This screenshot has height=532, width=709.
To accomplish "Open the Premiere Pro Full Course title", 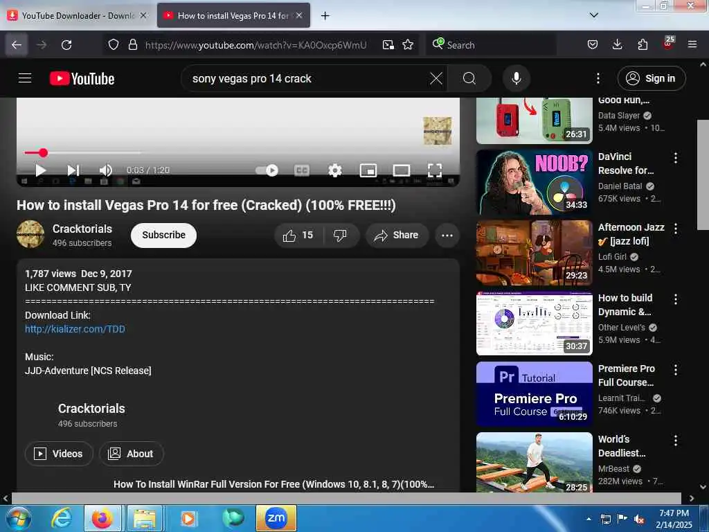I will 626,375.
